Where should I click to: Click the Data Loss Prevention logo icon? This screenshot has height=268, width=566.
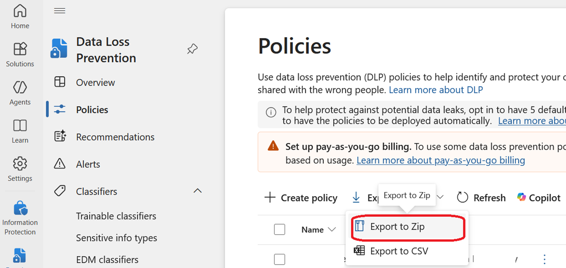[x=59, y=49]
